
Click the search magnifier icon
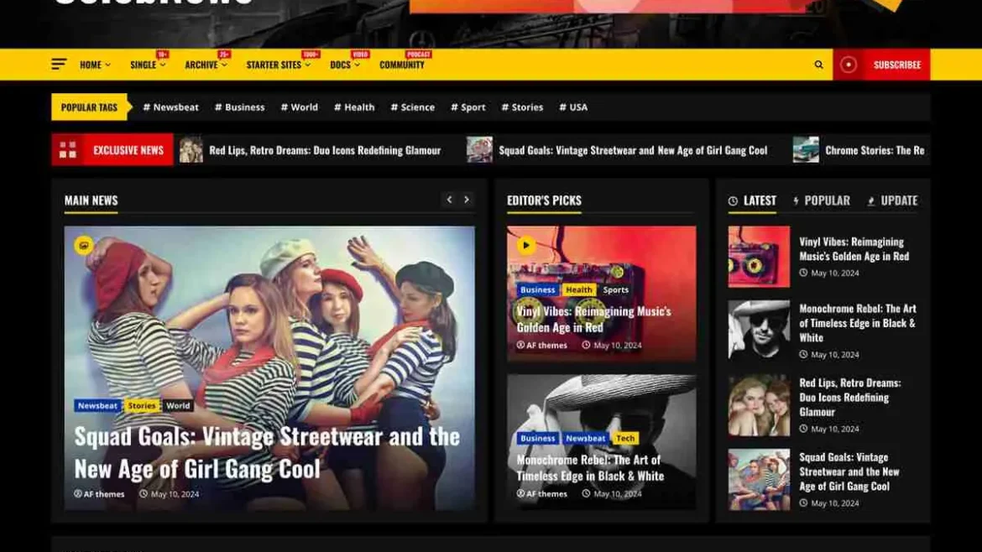818,65
